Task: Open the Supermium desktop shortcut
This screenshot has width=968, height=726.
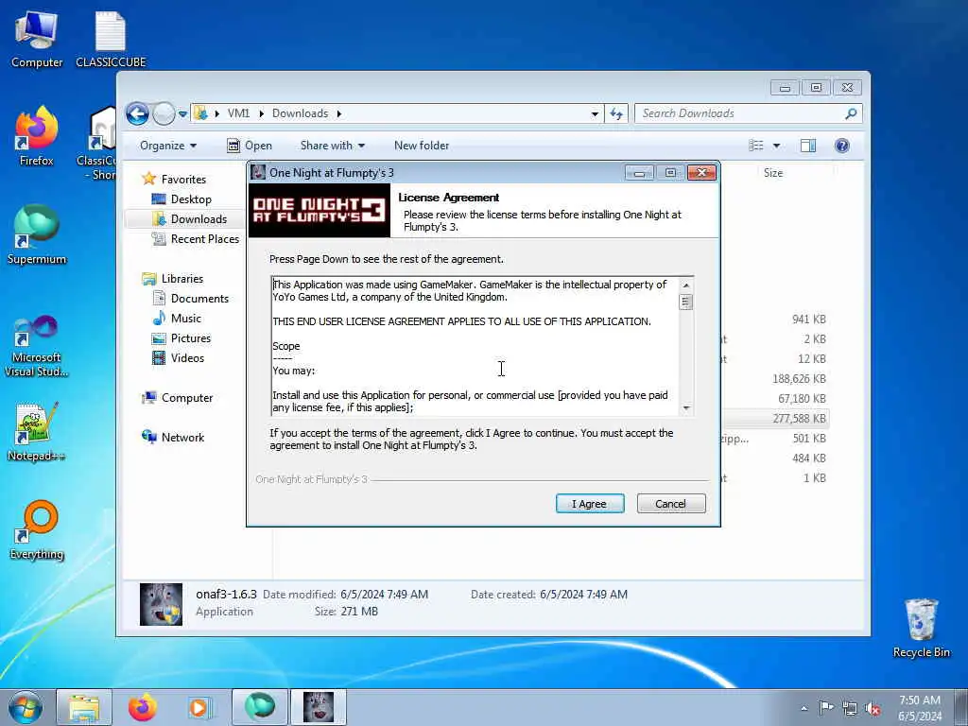Action: (37, 235)
